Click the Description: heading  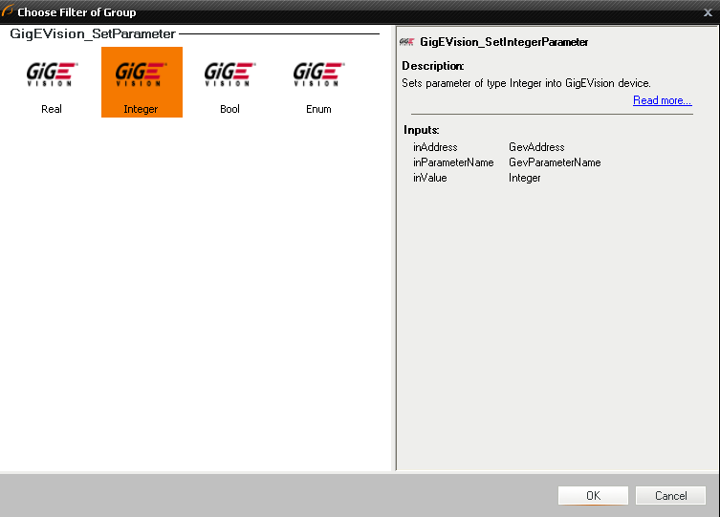click(x=432, y=66)
